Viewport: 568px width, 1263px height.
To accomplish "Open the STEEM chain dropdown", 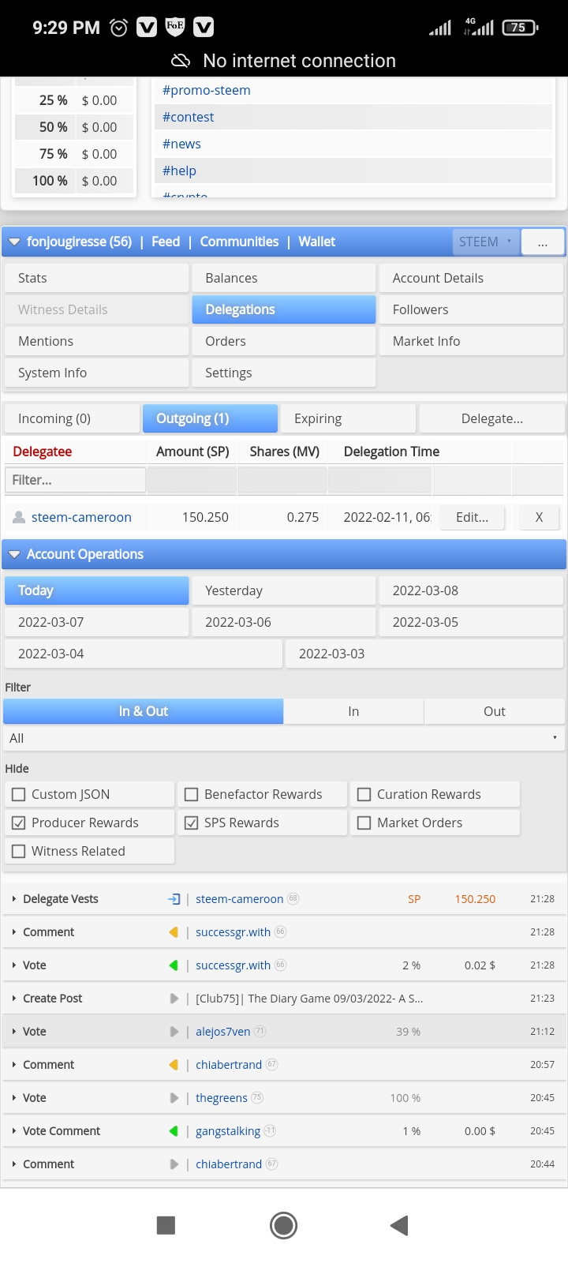I will 486,242.
